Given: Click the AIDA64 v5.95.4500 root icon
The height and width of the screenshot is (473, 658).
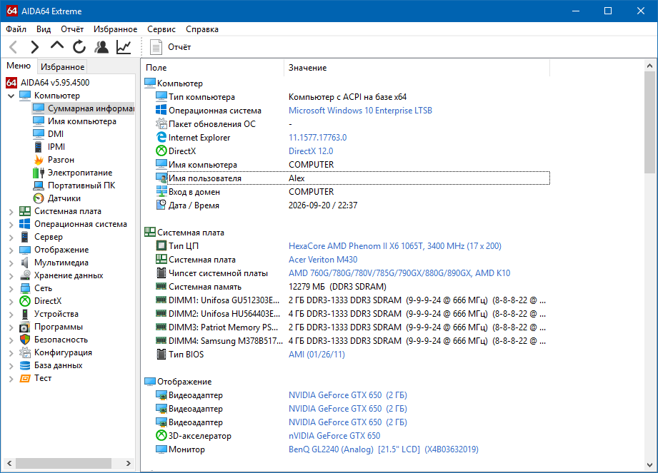Looking at the screenshot, I should point(11,83).
